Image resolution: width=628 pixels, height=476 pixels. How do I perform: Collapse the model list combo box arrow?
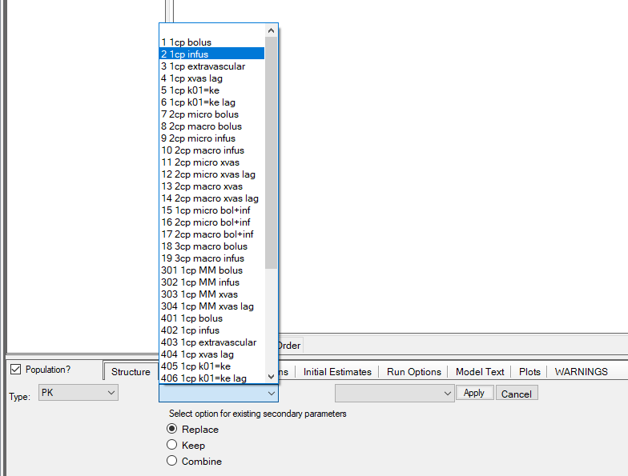pos(271,394)
